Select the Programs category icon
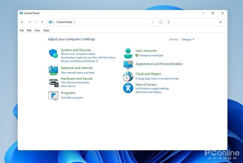The width and height of the screenshot is (243, 163). click(53, 96)
